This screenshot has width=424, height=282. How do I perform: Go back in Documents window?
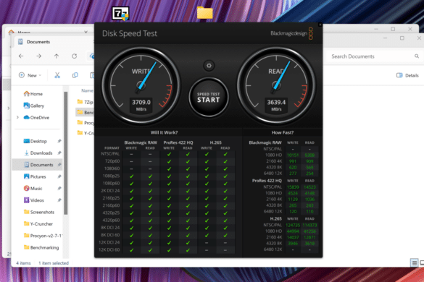point(21,56)
